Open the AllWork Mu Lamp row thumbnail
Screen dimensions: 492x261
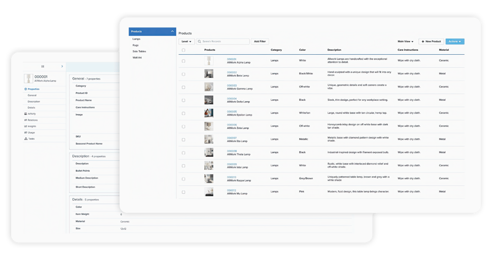tap(209, 192)
